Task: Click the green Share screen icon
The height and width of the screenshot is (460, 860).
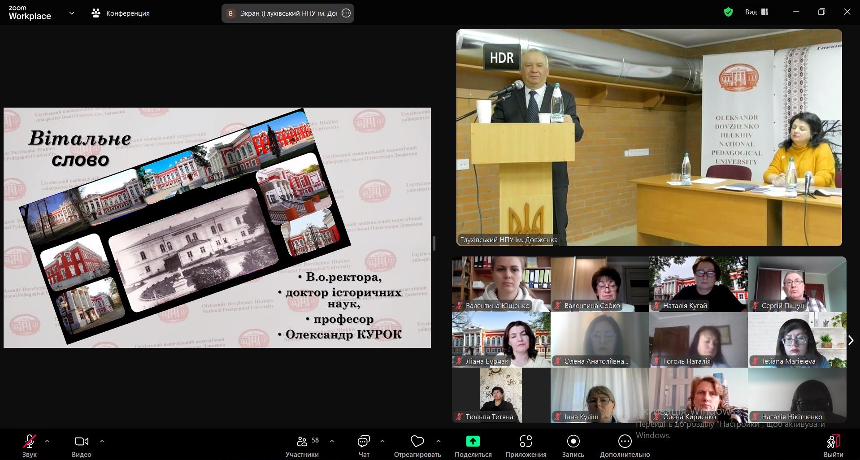Action: (x=473, y=442)
